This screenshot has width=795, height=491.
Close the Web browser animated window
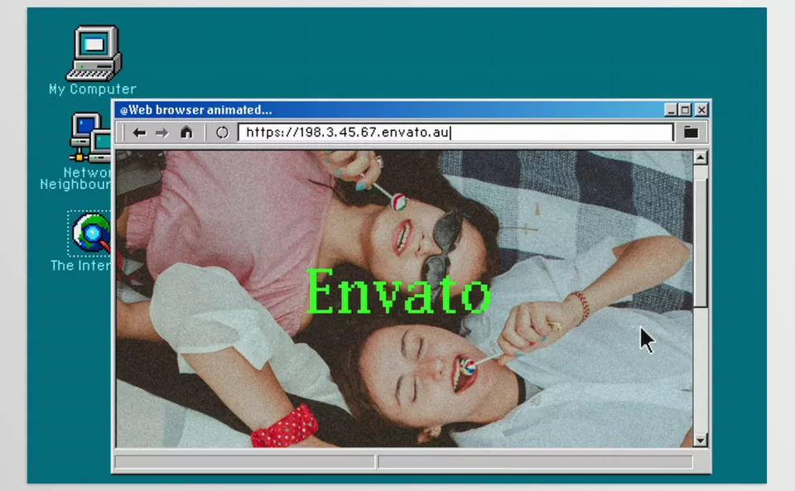701,110
